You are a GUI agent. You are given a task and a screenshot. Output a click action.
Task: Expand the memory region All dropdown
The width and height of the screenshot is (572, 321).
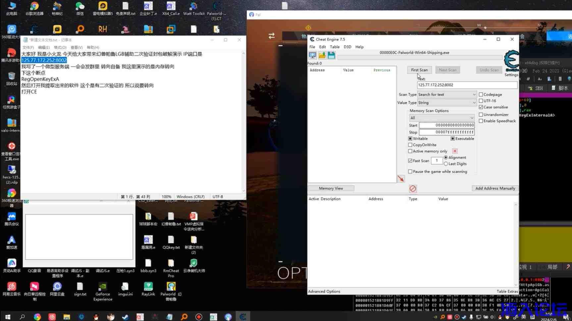coord(442,118)
